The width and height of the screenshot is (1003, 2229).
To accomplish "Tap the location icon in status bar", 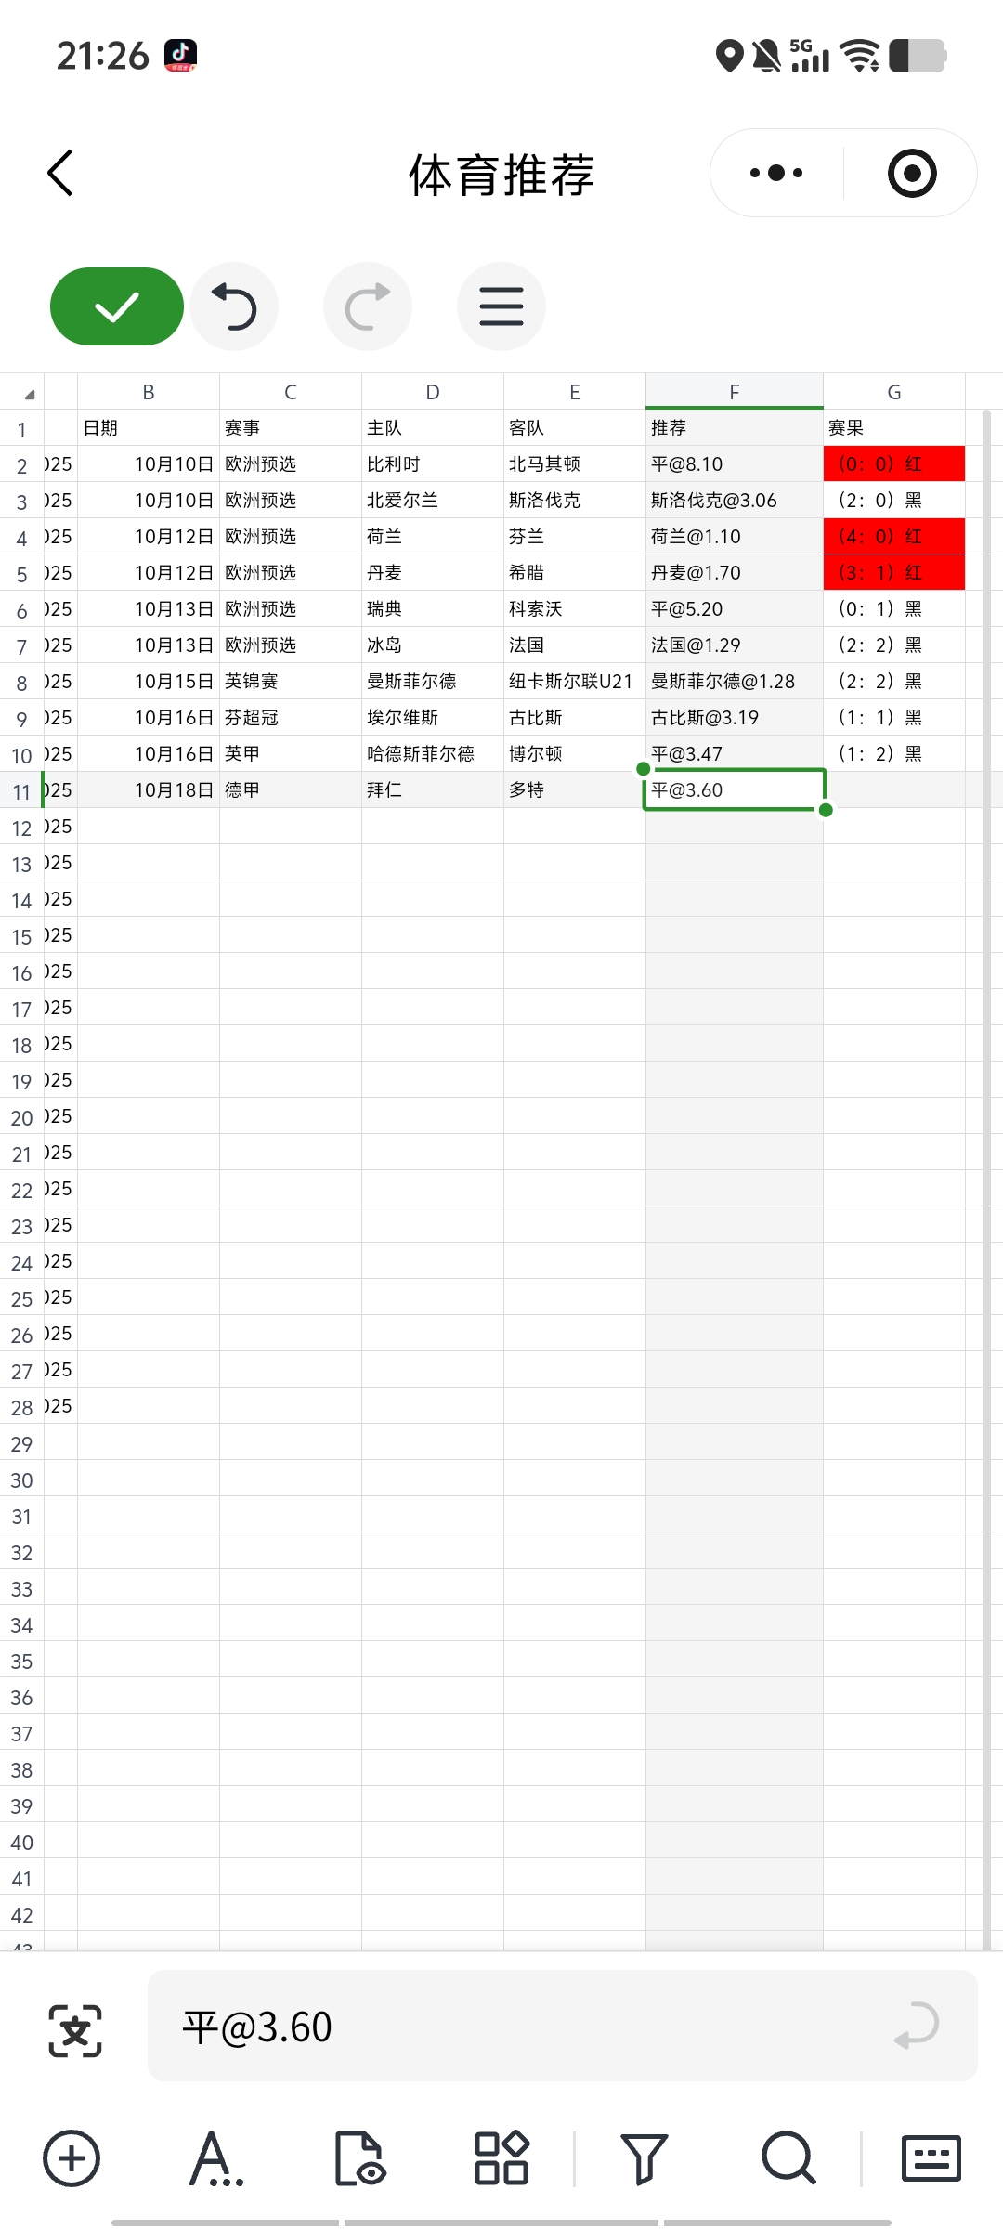I will [730, 56].
